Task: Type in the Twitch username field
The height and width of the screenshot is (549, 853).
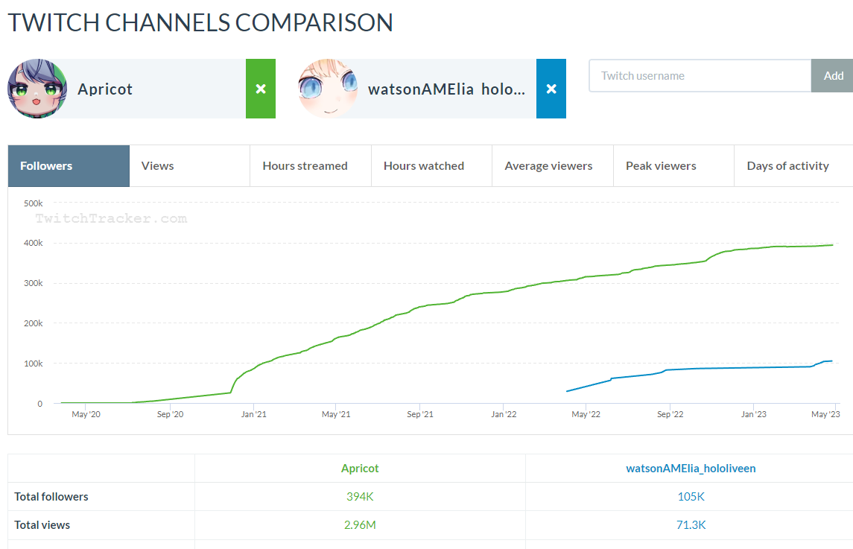Action: [x=700, y=76]
